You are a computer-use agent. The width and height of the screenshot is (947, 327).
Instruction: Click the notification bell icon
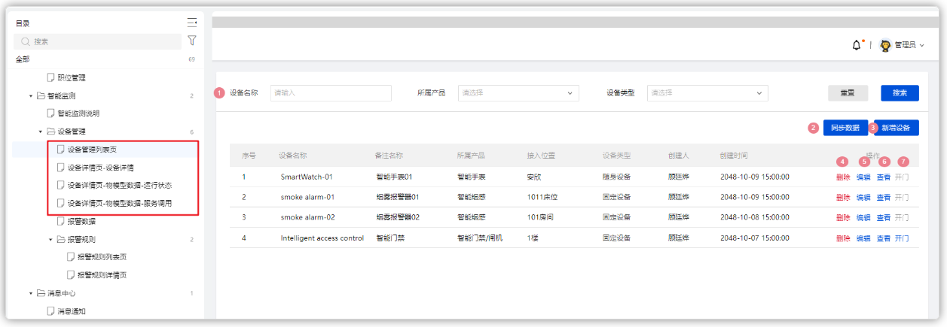pos(857,45)
